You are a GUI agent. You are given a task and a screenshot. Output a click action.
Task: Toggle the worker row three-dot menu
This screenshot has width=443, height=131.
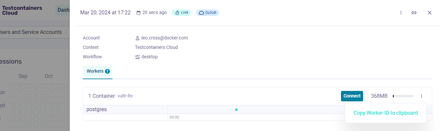[x=421, y=96]
